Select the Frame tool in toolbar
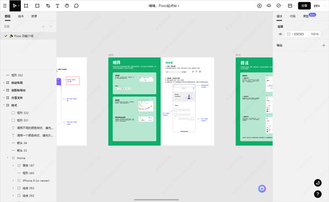The image size is (329, 202). (x=26, y=6)
